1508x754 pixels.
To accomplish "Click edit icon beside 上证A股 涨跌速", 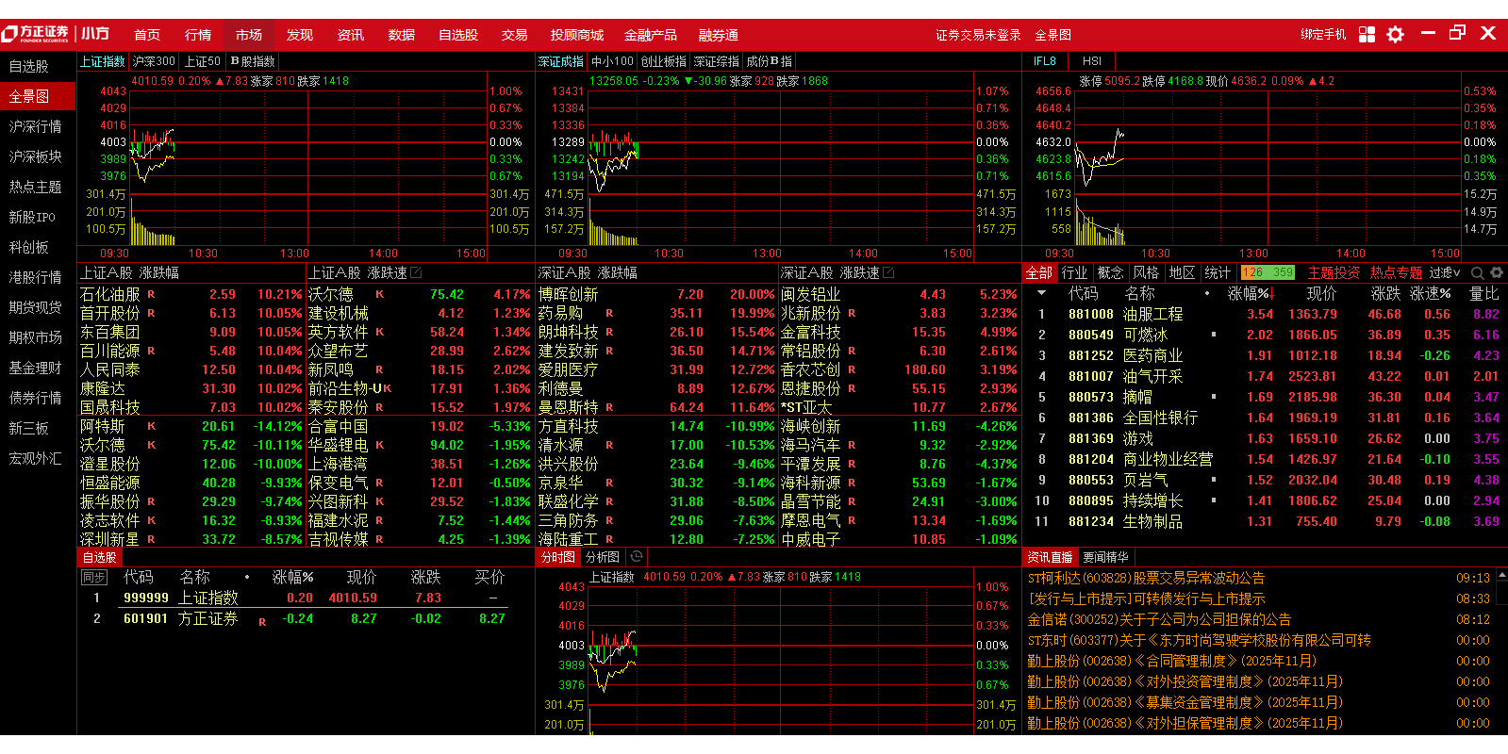I will [x=416, y=273].
